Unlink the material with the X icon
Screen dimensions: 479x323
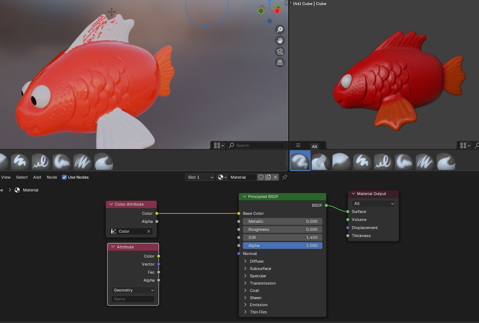click(275, 177)
